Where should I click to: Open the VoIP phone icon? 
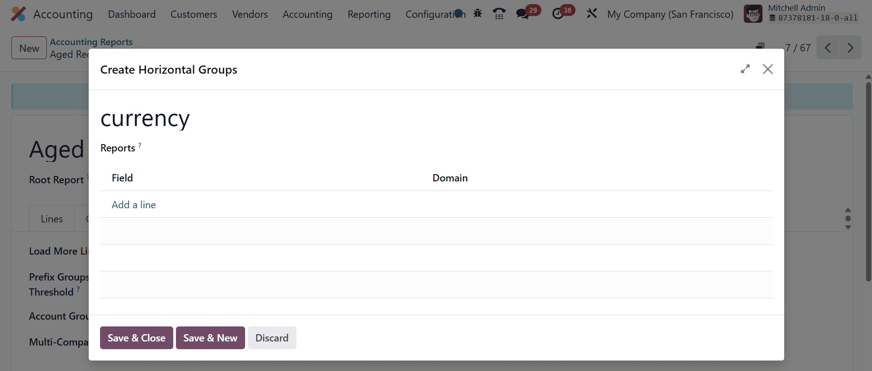pyautogui.click(x=499, y=14)
